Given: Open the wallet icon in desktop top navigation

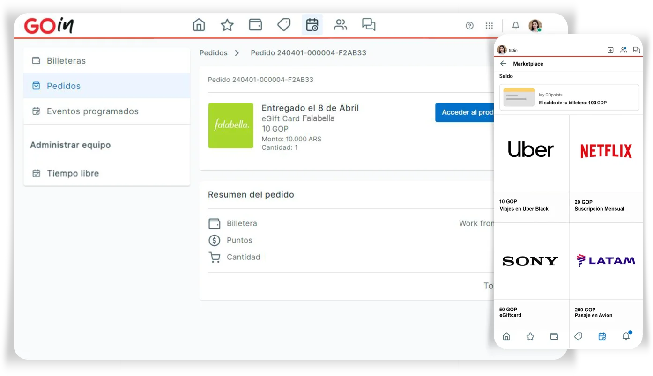Looking at the screenshot, I should (255, 25).
